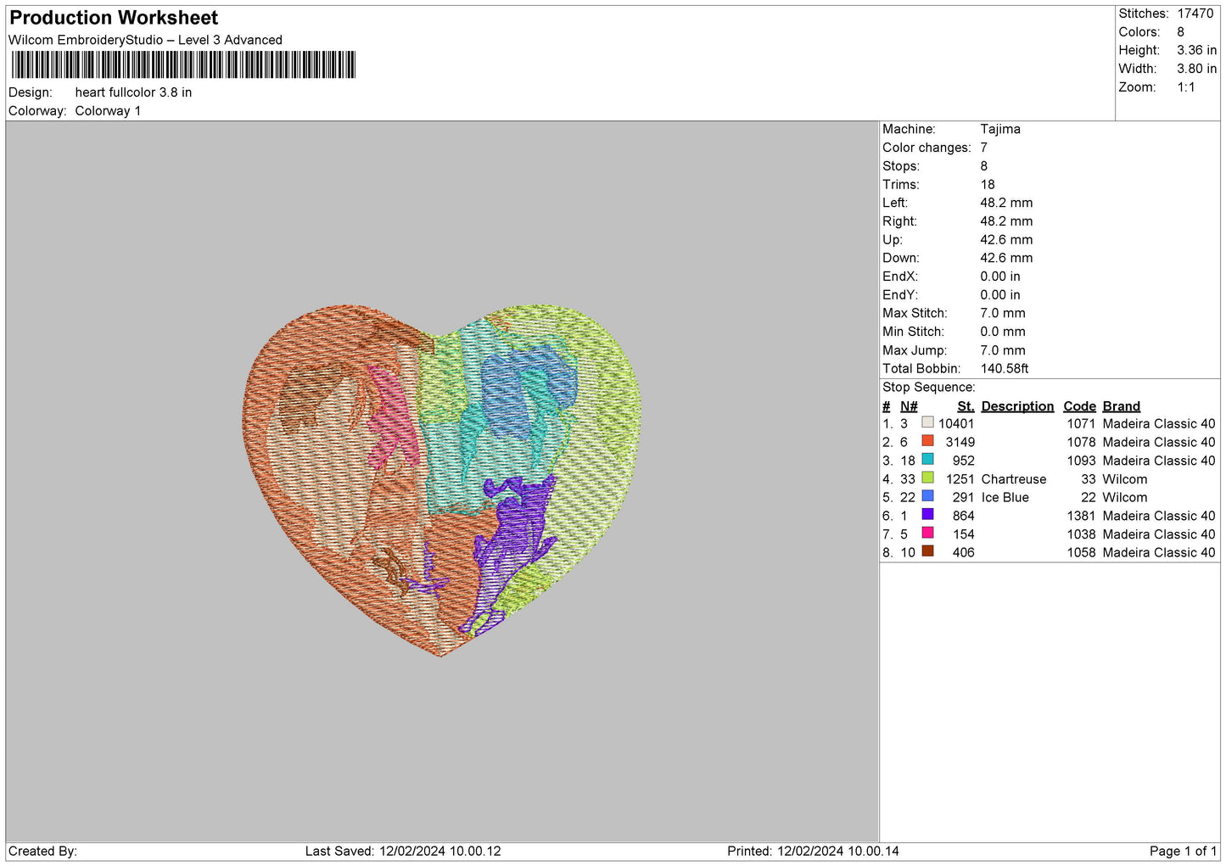Click the Colors value 8
Screen dimensions: 1226x866
(1180, 32)
